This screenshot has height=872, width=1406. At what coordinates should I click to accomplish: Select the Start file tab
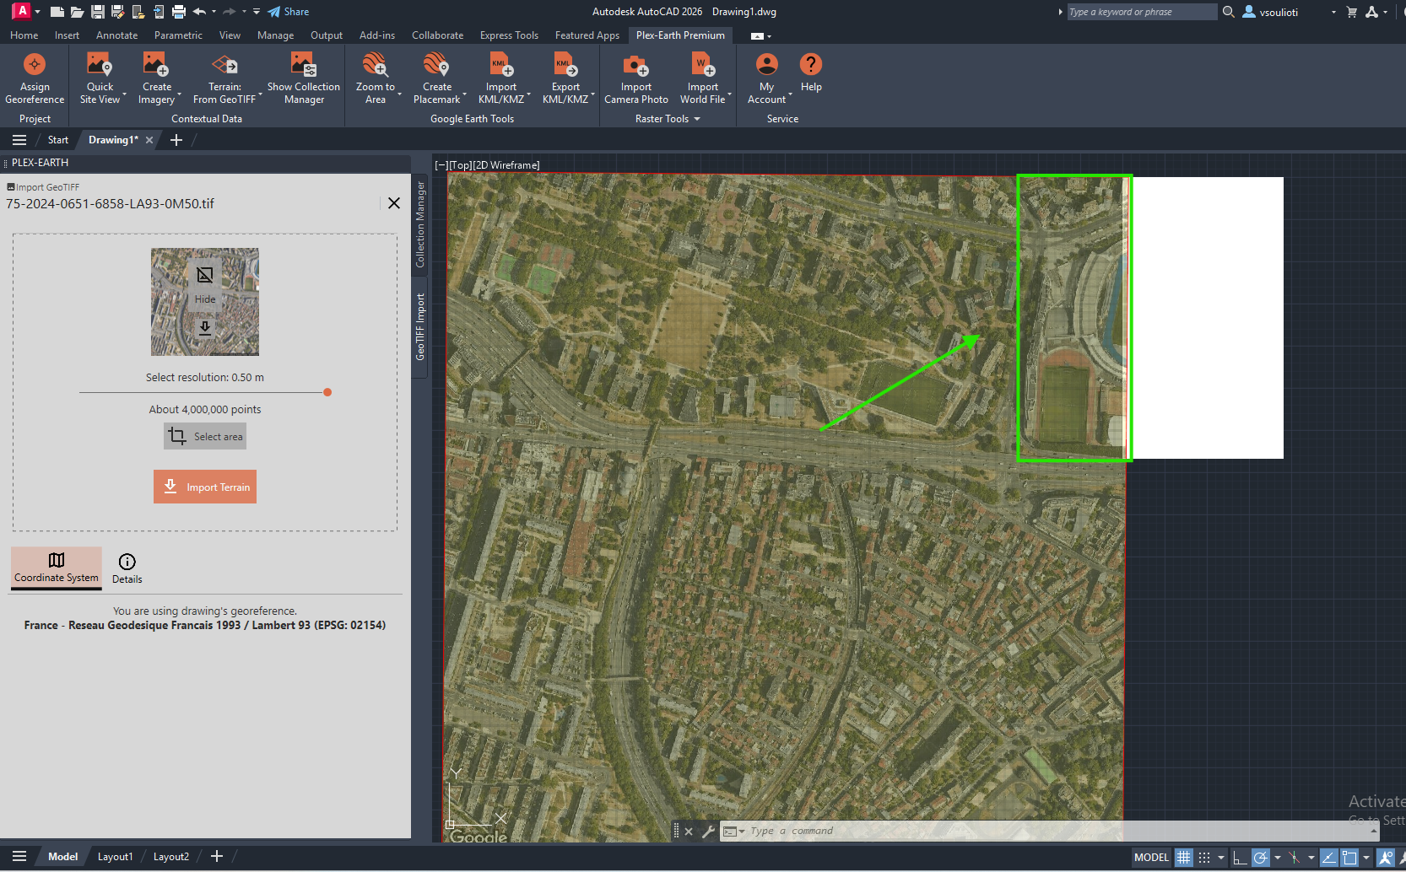click(x=57, y=140)
